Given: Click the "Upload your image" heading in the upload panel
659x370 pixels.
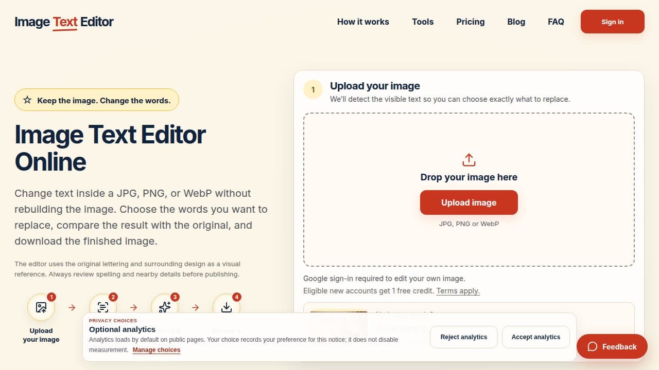Looking at the screenshot, I should (x=375, y=86).
